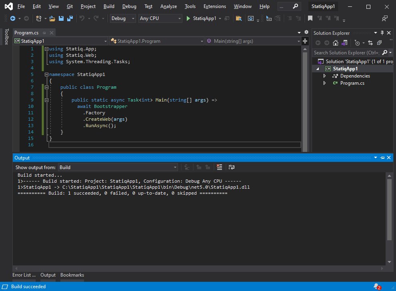The width and height of the screenshot is (396, 291).
Task: Select Solution 'StatiqApp1' tree row
Action: [353, 61]
